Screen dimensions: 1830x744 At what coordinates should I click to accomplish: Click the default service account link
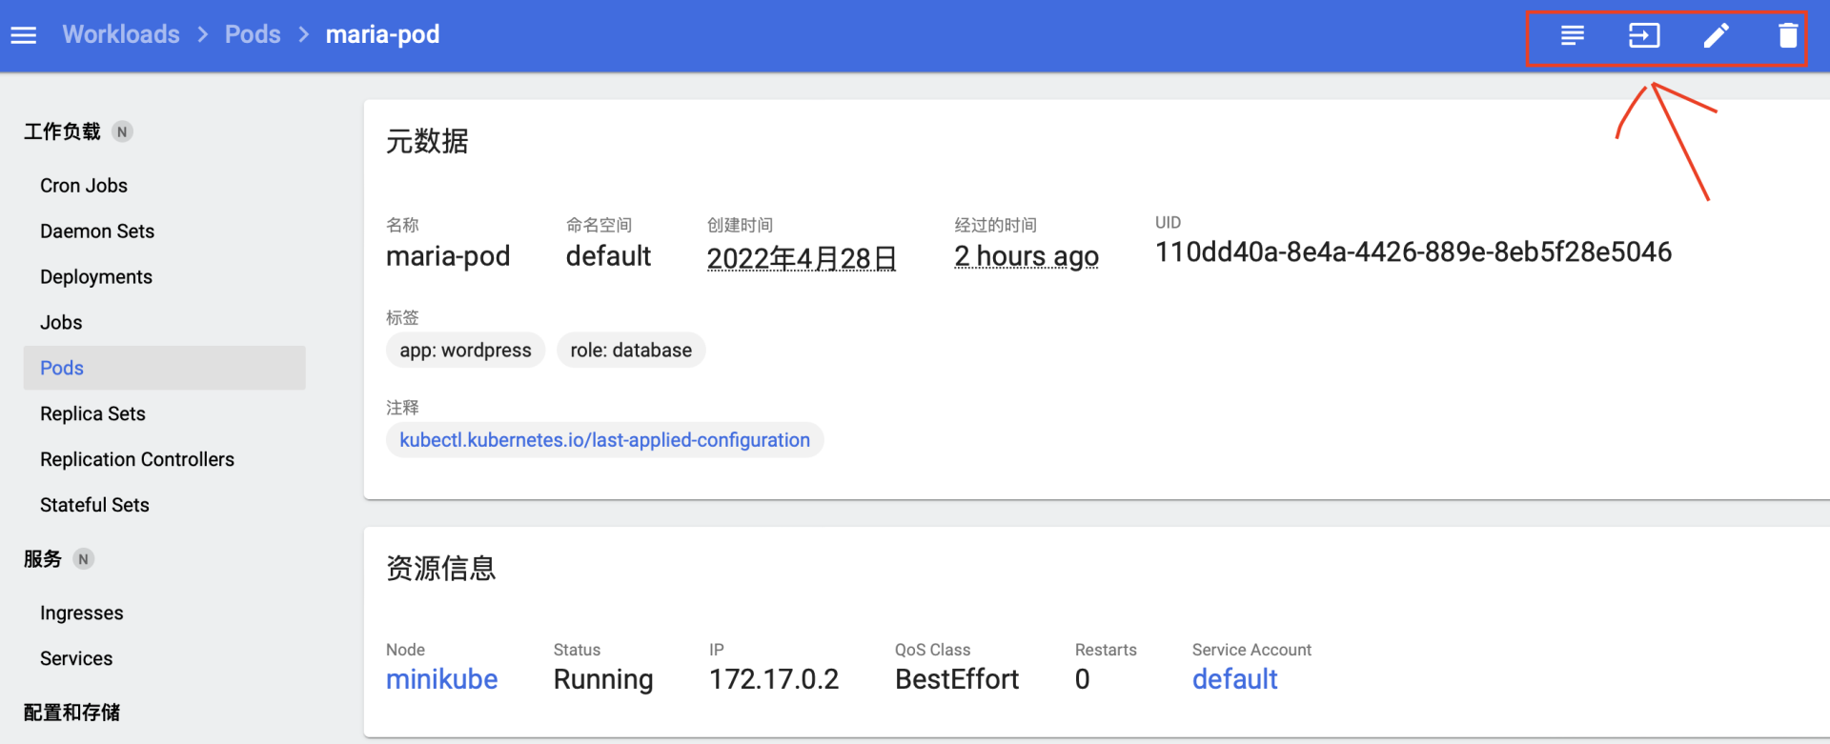(1234, 679)
